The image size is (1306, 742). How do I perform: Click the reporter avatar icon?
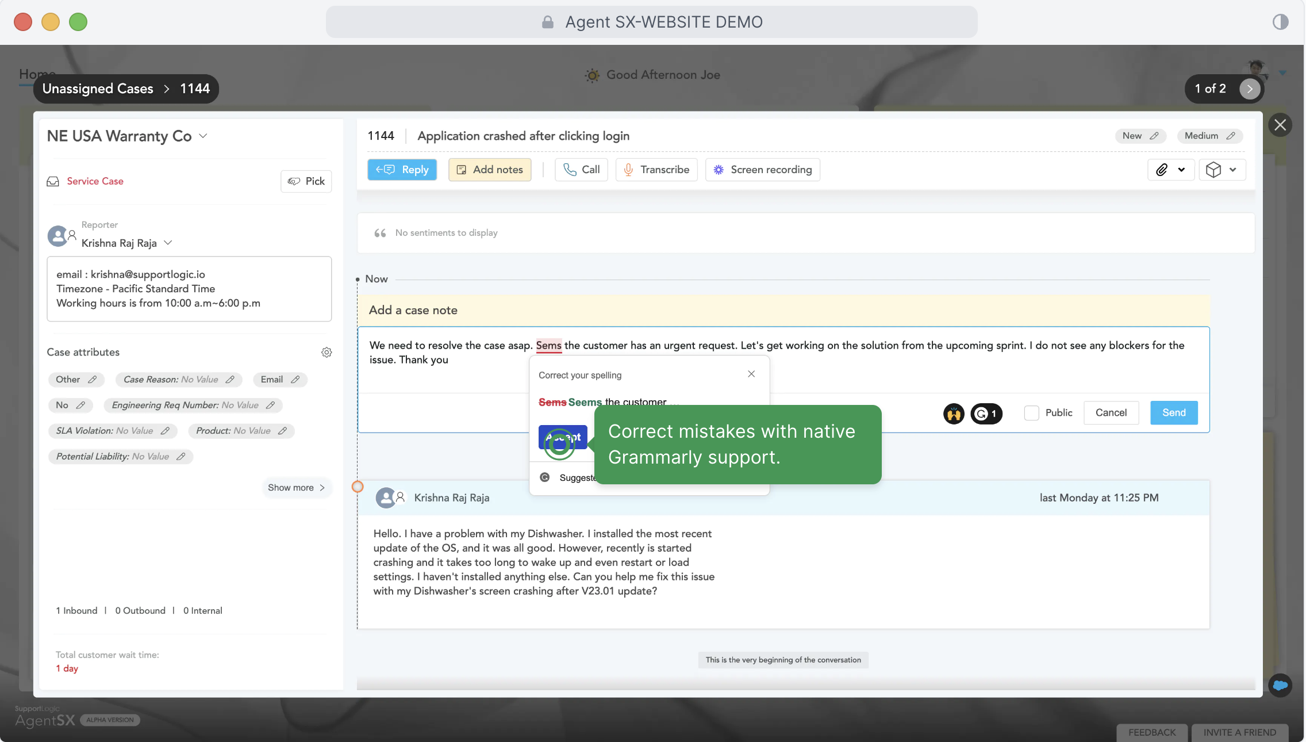click(x=57, y=236)
